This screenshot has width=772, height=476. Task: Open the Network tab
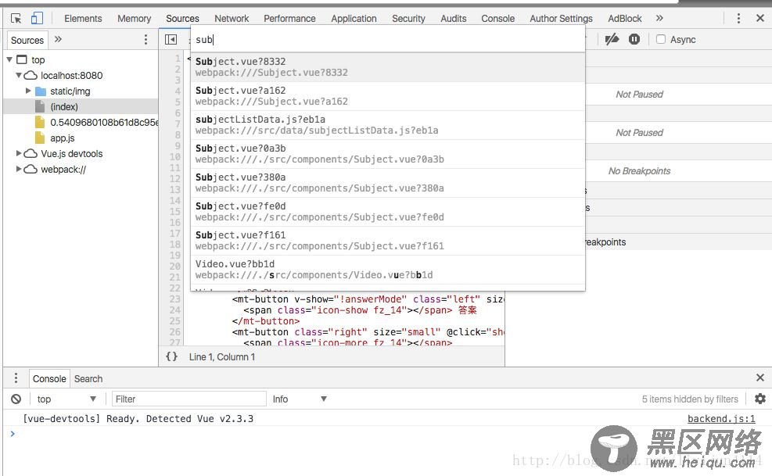pyautogui.click(x=232, y=19)
